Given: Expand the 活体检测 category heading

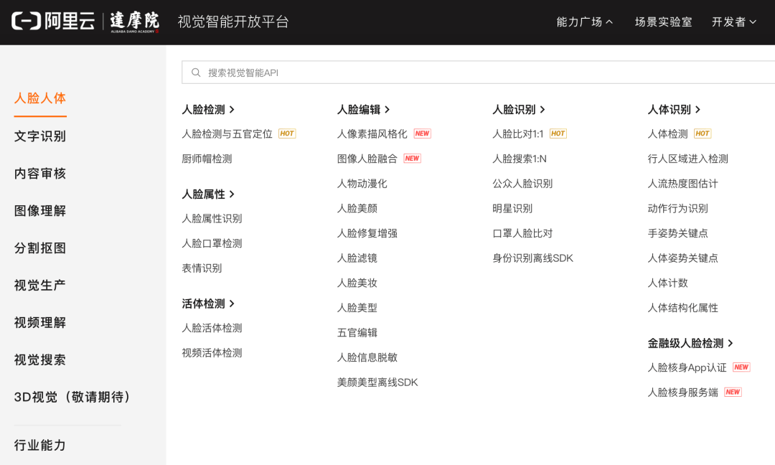Looking at the screenshot, I should (208, 304).
